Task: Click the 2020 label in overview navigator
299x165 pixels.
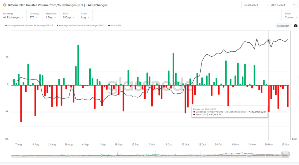Action: (204, 156)
